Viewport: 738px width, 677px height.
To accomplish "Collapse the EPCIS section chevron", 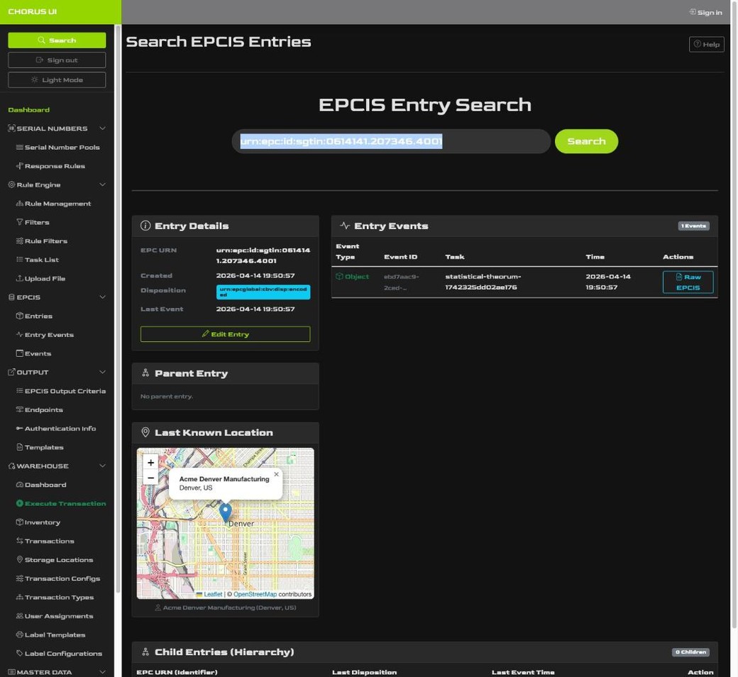I will [102, 297].
